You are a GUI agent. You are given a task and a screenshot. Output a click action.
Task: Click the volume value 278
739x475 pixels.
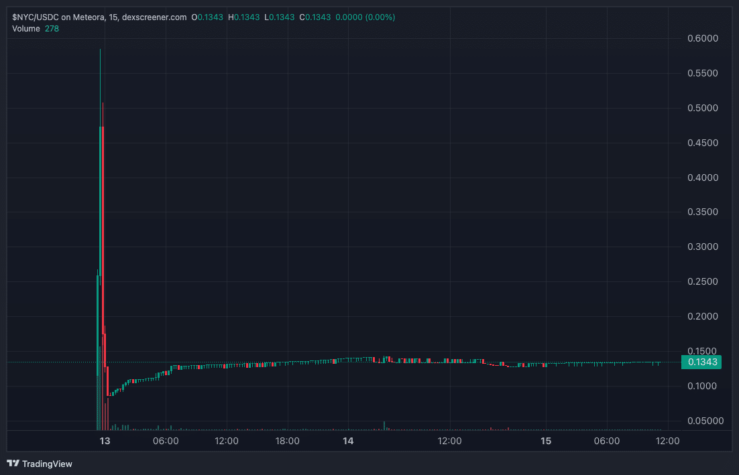point(52,29)
